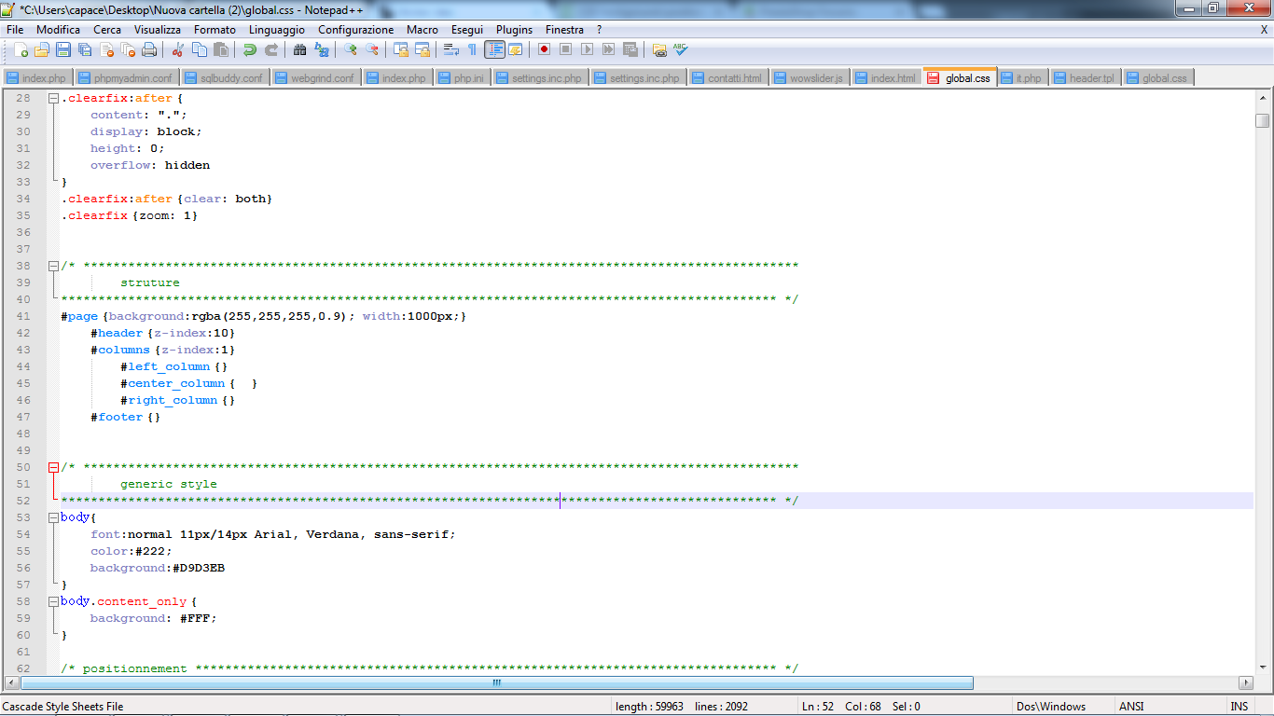1274x716 pixels.
Task: Open the Modifica menu
Action: pyautogui.click(x=58, y=30)
